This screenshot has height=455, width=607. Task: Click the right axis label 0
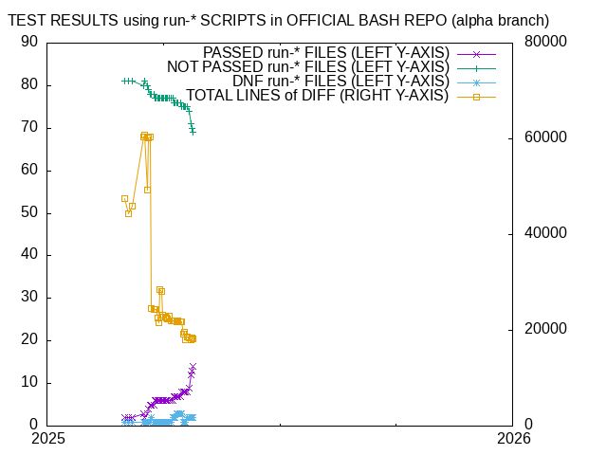click(x=529, y=425)
